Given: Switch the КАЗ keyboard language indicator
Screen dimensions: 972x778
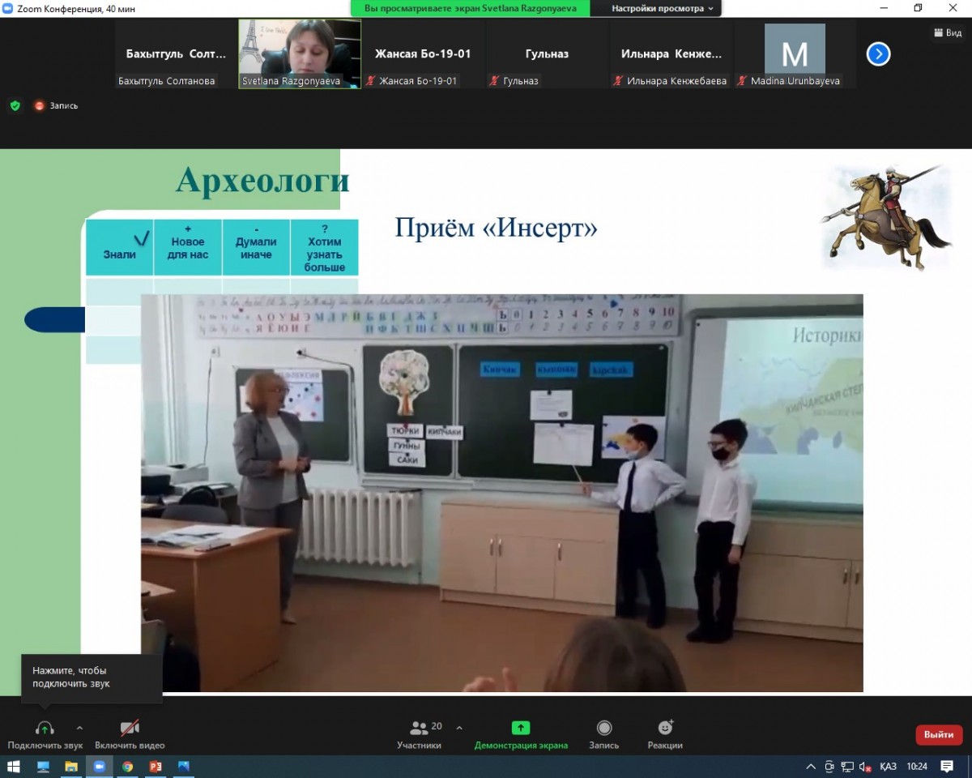Looking at the screenshot, I should pyautogui.click(x=888, y=767).
